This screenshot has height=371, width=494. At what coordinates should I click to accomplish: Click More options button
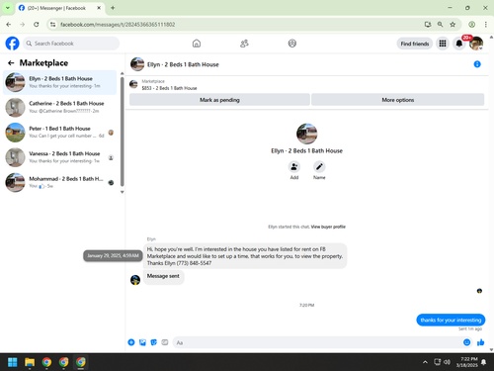[x=398, y=100]
